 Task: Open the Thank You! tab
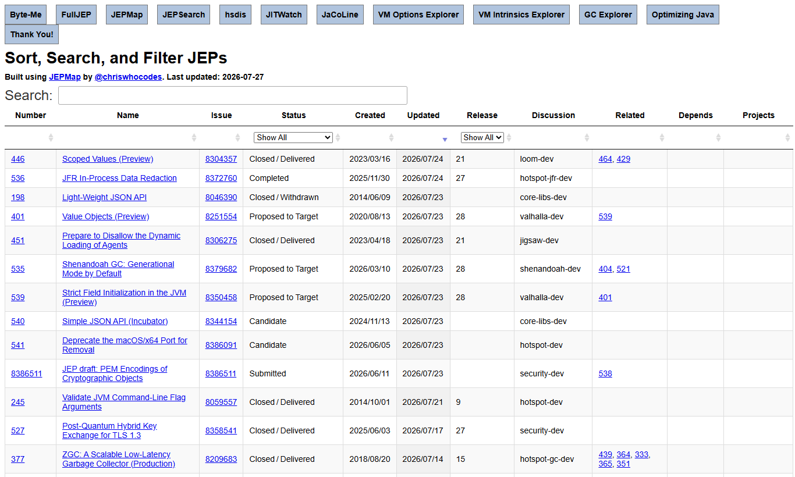pyautogui.click(x=31, y=34)
